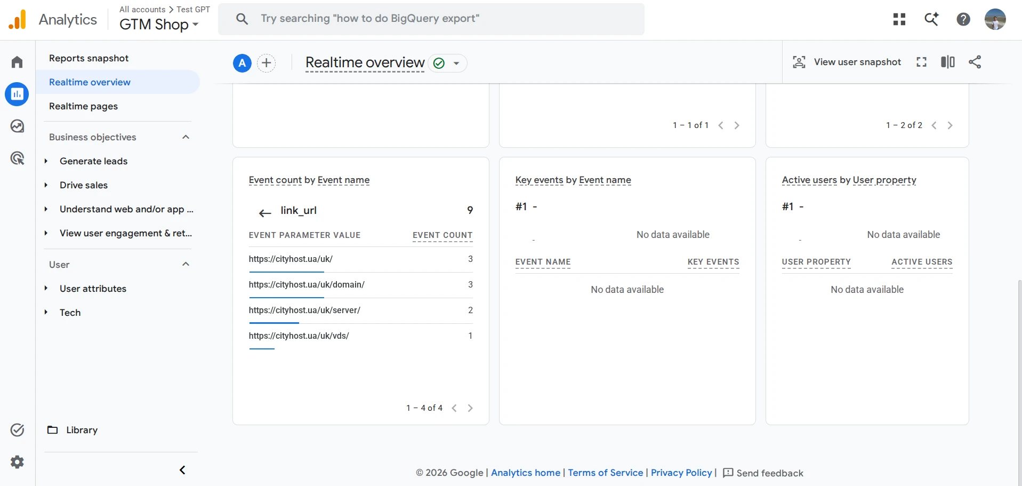Open the Explore icon in left rail
The image size is (1022, 486).
click(17, 126)
